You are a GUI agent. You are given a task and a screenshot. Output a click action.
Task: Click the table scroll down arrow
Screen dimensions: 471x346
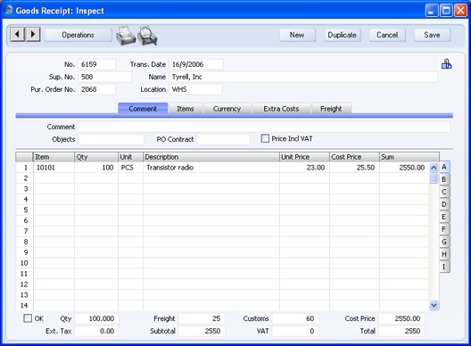(434, 305)
